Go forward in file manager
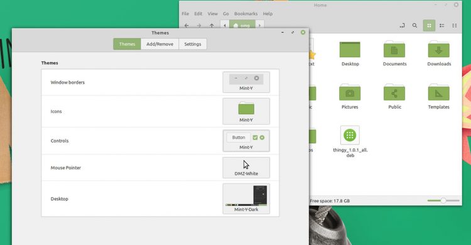 (199, 26)
